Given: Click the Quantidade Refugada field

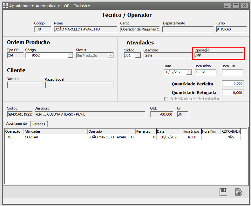Looking at the screenshot, I should (233, 93).
